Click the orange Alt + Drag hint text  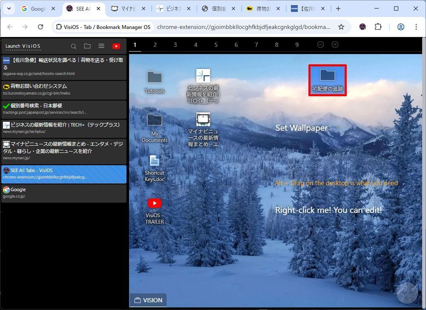click(336, 183)
